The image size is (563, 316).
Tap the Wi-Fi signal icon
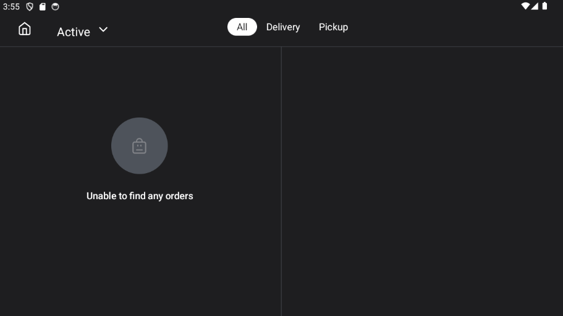tap(525, 6)
